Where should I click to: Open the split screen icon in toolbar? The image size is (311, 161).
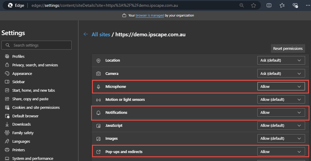click(269, 5)
